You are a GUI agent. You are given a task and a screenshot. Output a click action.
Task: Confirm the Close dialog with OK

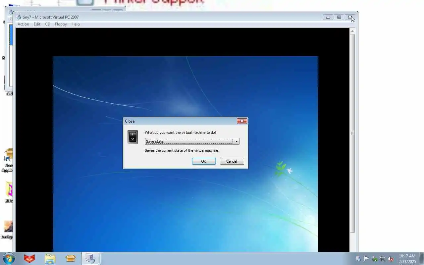(204, 161)
